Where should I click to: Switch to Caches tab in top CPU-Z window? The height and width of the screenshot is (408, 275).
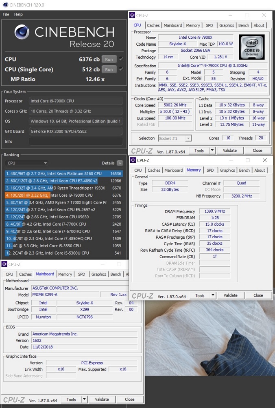click(x=153, y=25)
